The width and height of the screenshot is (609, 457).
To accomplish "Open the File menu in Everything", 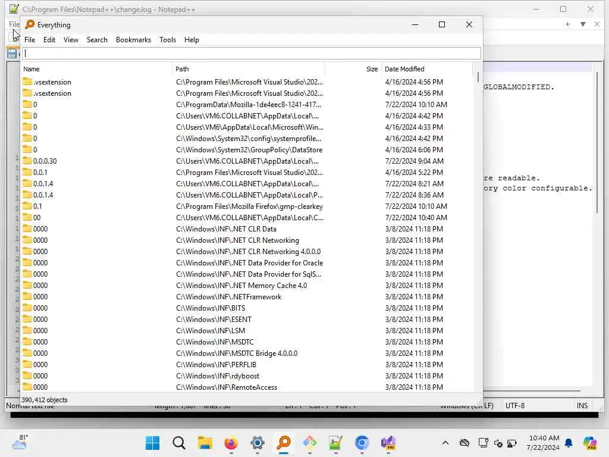I will coord(30,40).
